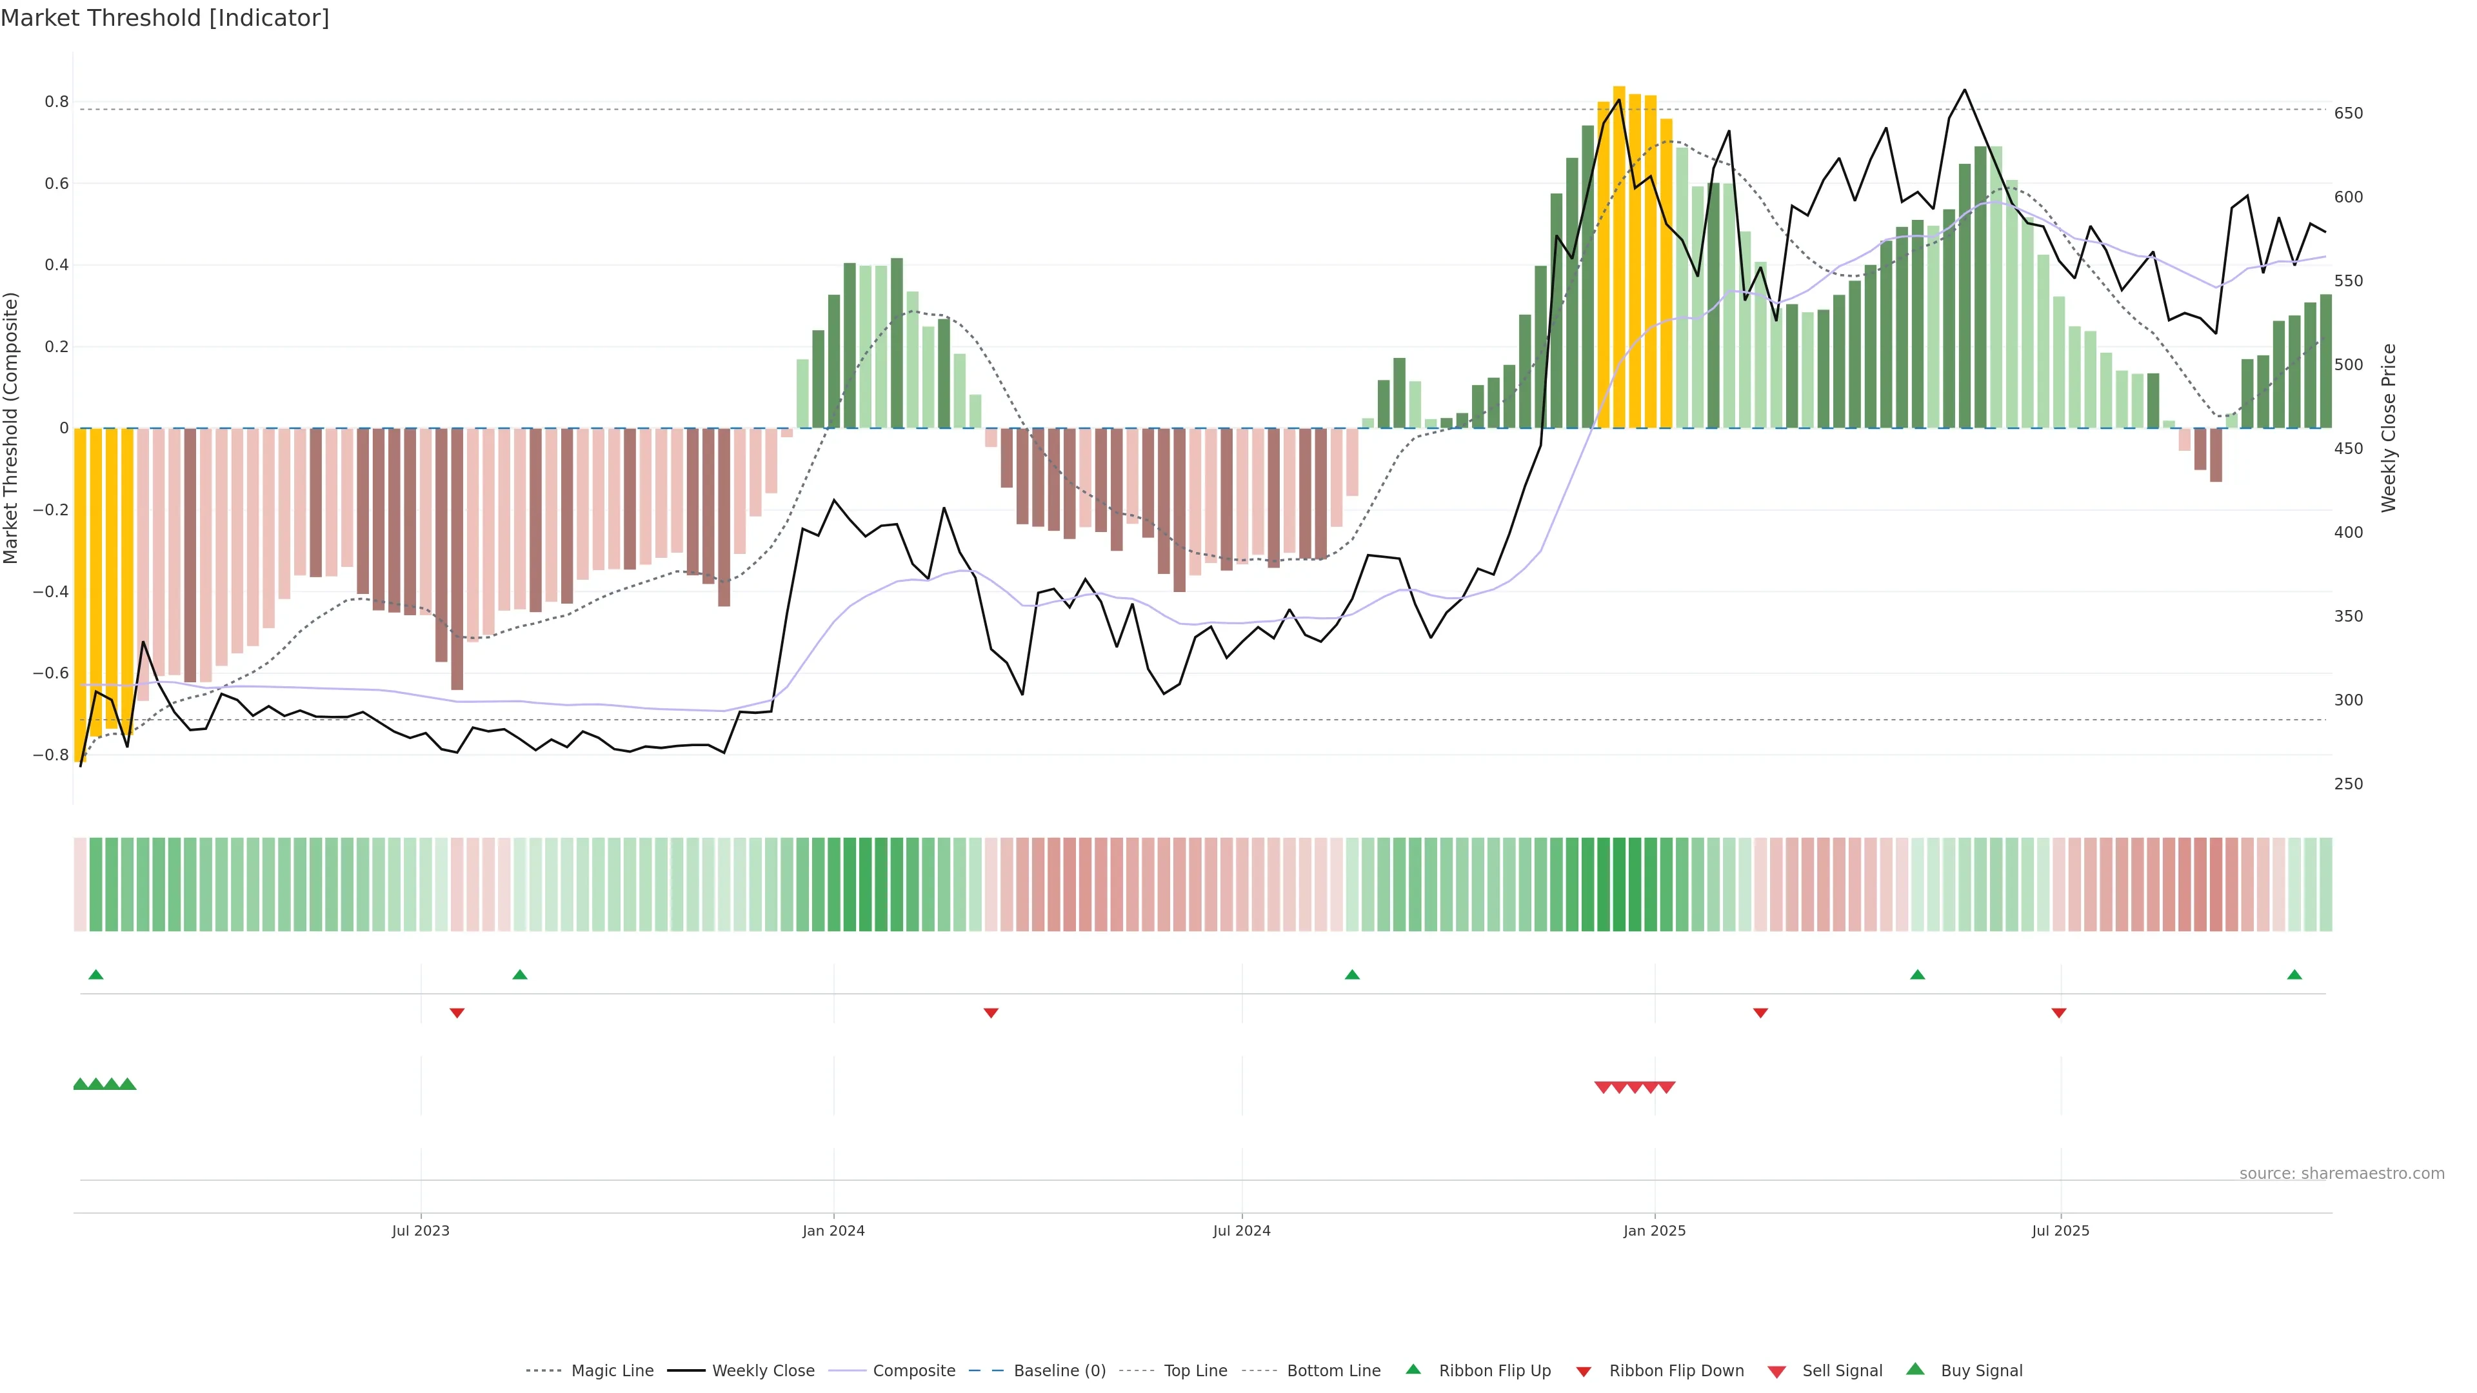Click Ribbon Flip Down legend triangle icon
2477x1393 pixels.
click(1584, 1372)
